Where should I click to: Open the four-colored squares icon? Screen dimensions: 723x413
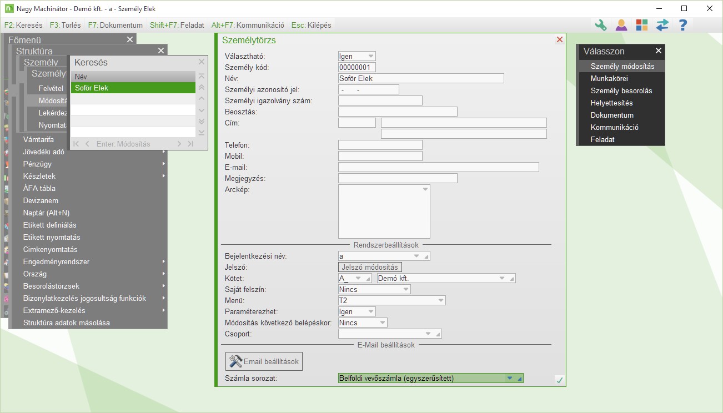(x=642, y=25)
